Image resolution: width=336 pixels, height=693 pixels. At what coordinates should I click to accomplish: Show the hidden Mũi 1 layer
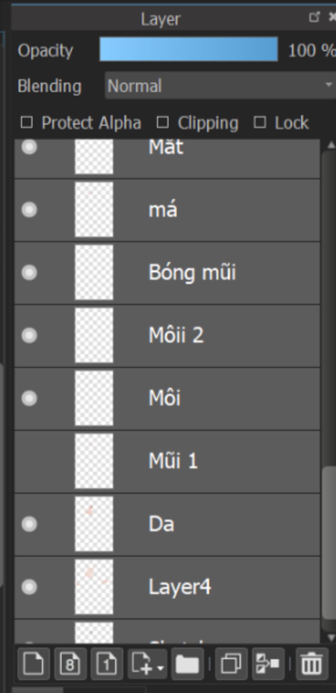click(x=29, y=461)
